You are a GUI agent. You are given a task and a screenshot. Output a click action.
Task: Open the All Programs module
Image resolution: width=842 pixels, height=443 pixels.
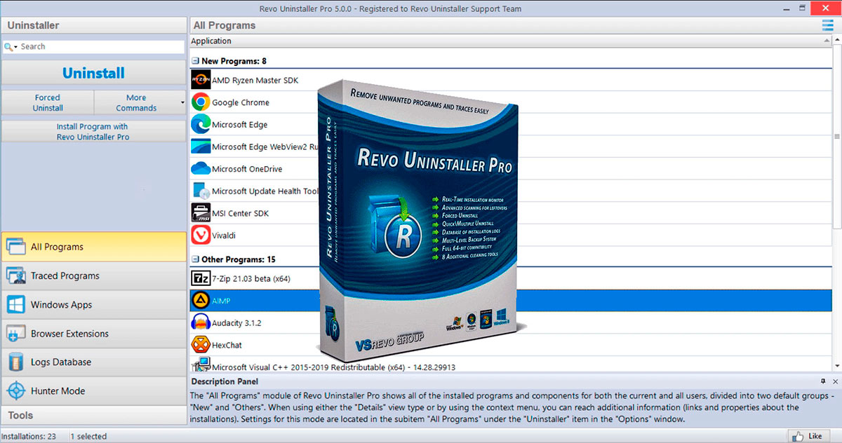(93, 247)
